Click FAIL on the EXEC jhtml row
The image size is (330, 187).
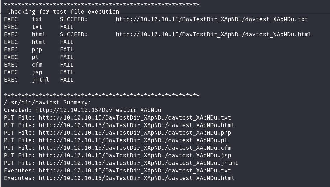click(x=67, y=80)
